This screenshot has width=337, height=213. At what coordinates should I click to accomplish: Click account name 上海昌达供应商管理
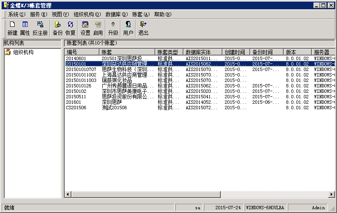[x=128, y=75]
